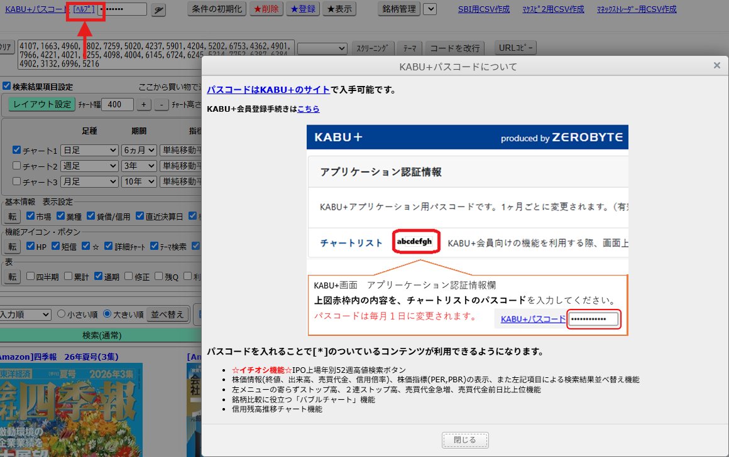This screenshot has width=729, height=457.
Task: Click the URLコピー button
Action: pos(515,48)
